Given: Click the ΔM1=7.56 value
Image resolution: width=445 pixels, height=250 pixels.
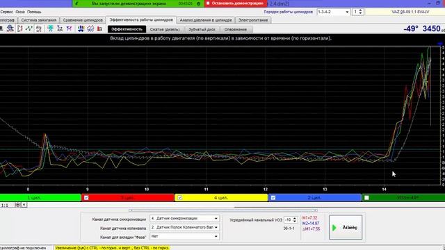Looking at the screenshot, I should click(311, 228).
